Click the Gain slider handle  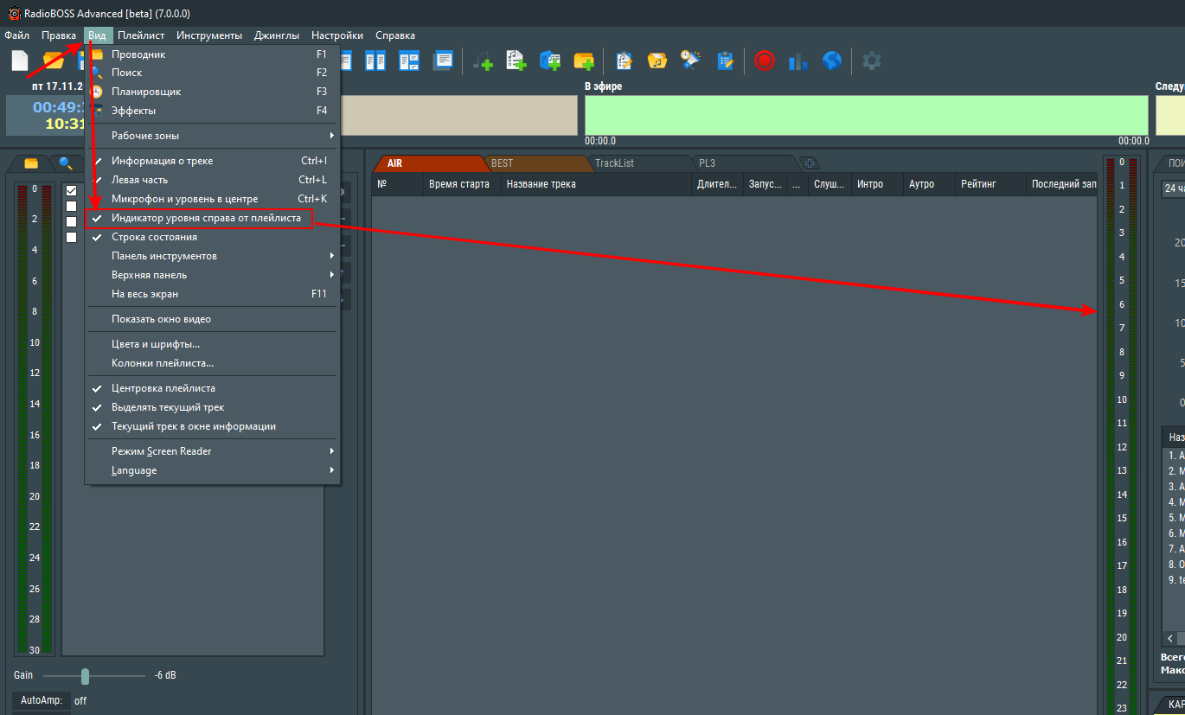[x=85, y=675]
